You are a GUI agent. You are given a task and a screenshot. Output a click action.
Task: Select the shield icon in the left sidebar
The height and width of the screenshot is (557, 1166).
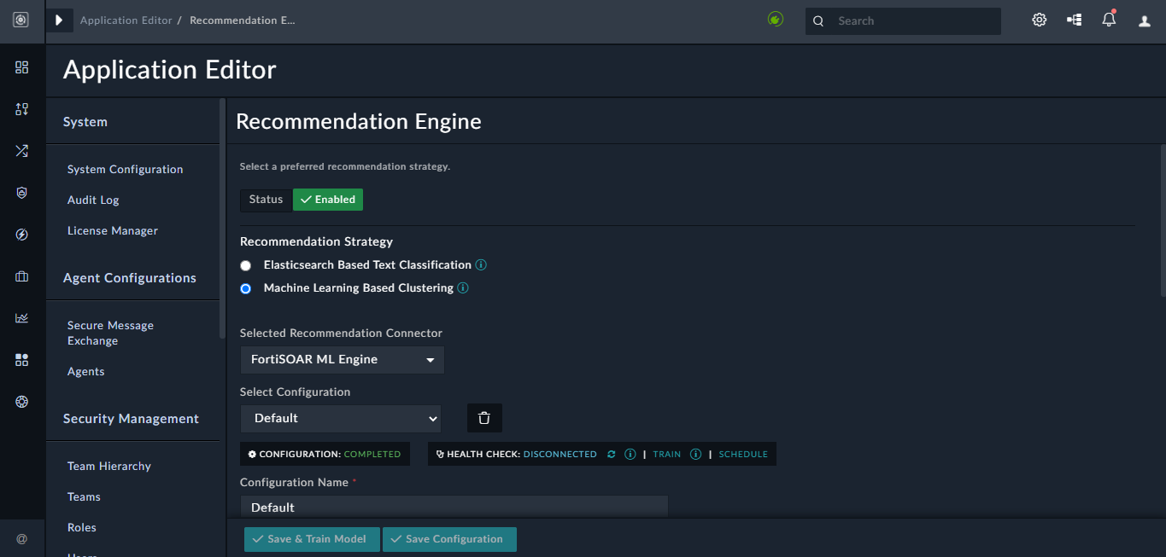pos(22,193)
